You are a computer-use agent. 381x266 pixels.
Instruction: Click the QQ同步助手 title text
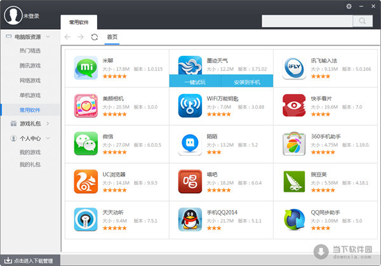[326, 212]
